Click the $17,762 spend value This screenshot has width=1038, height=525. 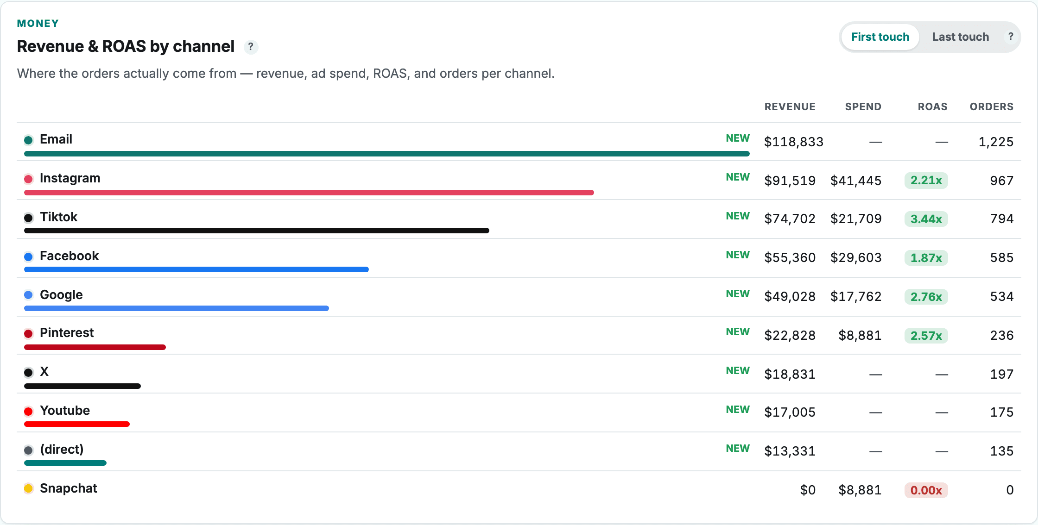[x=856, y=296]
